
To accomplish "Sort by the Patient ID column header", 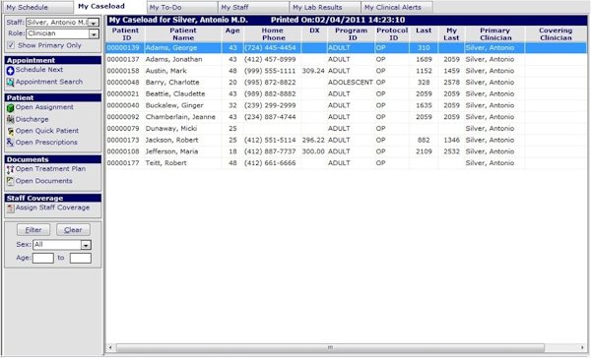I will [x=125, y=34].
